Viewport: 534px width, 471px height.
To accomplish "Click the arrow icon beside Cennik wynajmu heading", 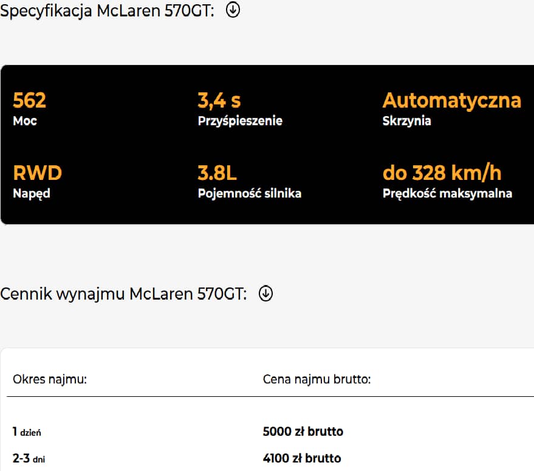I will coord(265,294).
